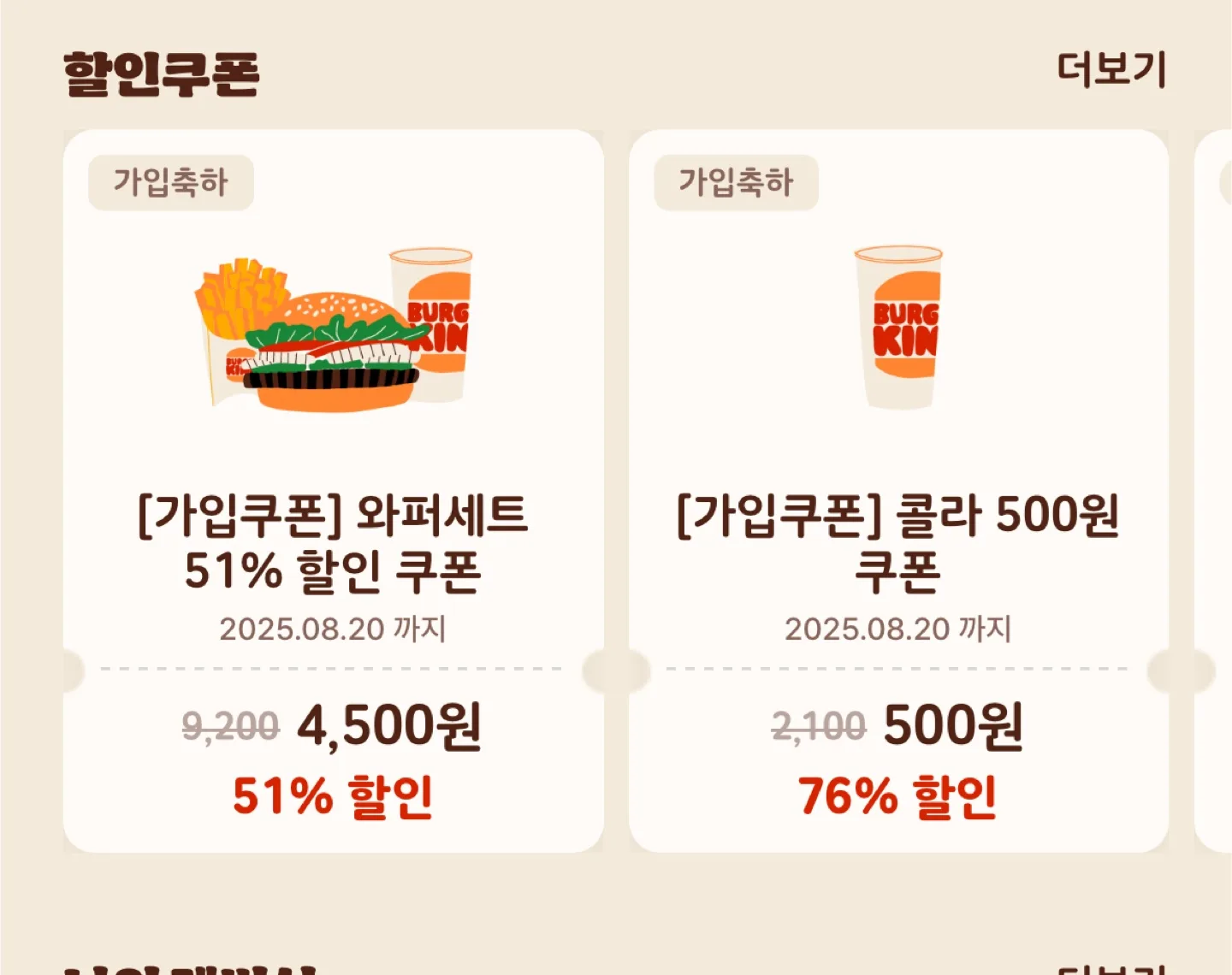Select 가입축하 badge on Whopper set coupon

click(x=171, y=182)
